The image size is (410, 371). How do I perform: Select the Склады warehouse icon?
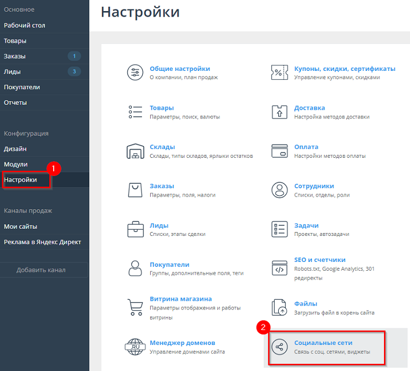pyautogui.click(x=135, y=151)
